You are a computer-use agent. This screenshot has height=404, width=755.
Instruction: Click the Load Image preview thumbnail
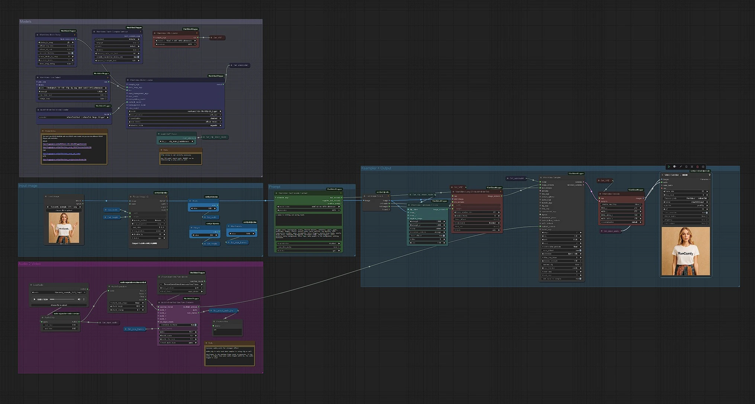pos(64,228)
